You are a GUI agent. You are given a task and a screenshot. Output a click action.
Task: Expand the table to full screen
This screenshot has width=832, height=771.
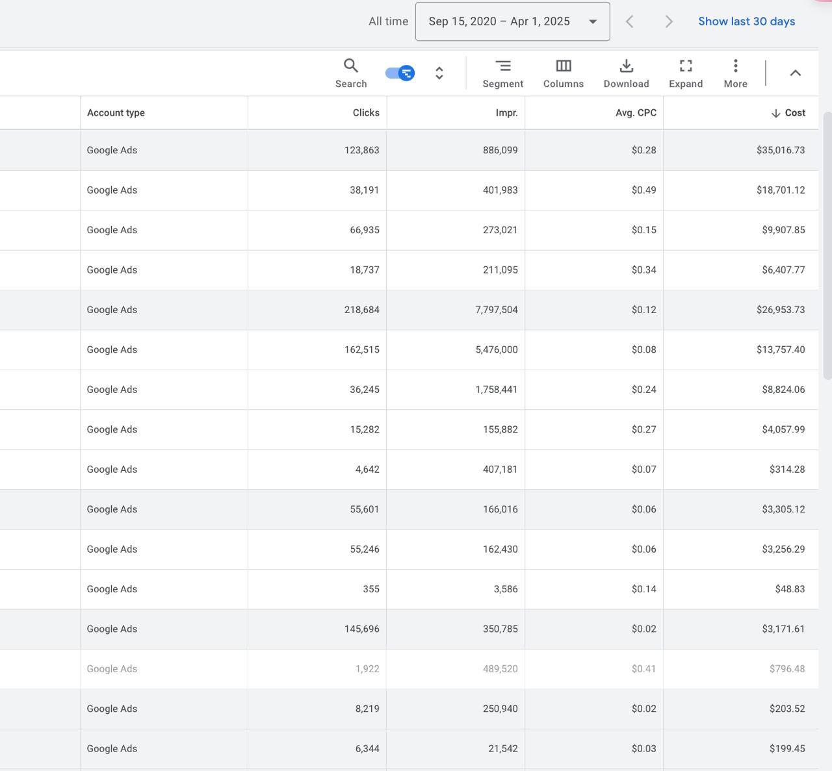686,73
